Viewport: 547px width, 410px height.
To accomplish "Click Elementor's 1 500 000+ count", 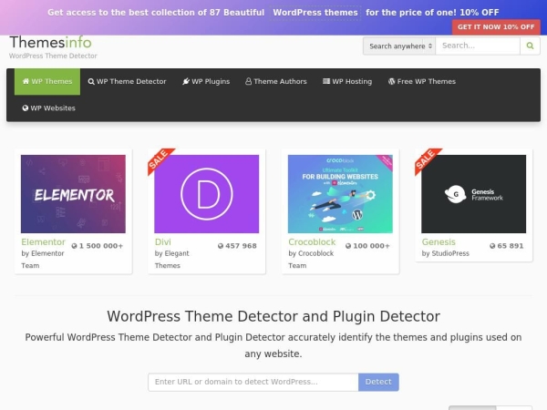I will [x=98, y=246].
